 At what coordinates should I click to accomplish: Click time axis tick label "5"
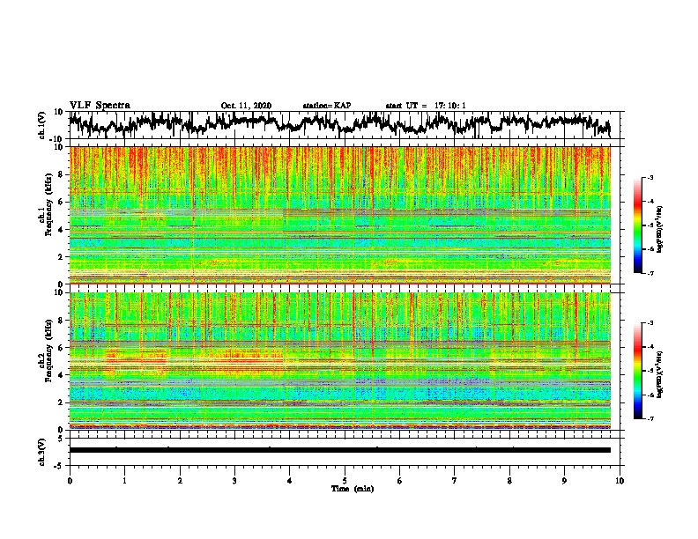[345, 481]
